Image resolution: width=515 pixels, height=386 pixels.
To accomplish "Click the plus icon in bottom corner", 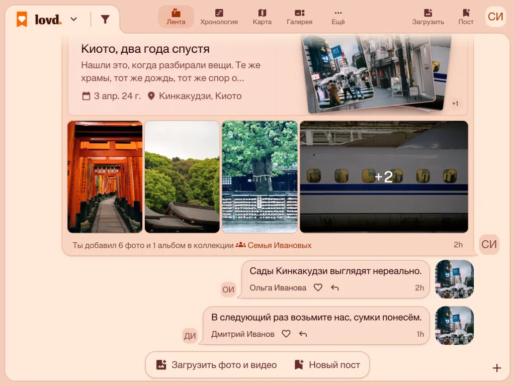I will [496, 368].
